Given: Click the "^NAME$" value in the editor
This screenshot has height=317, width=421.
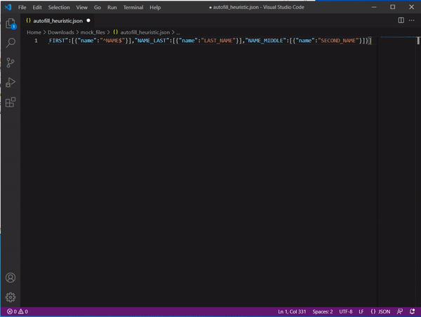Looking at the screenshot, I should [112, 41].
